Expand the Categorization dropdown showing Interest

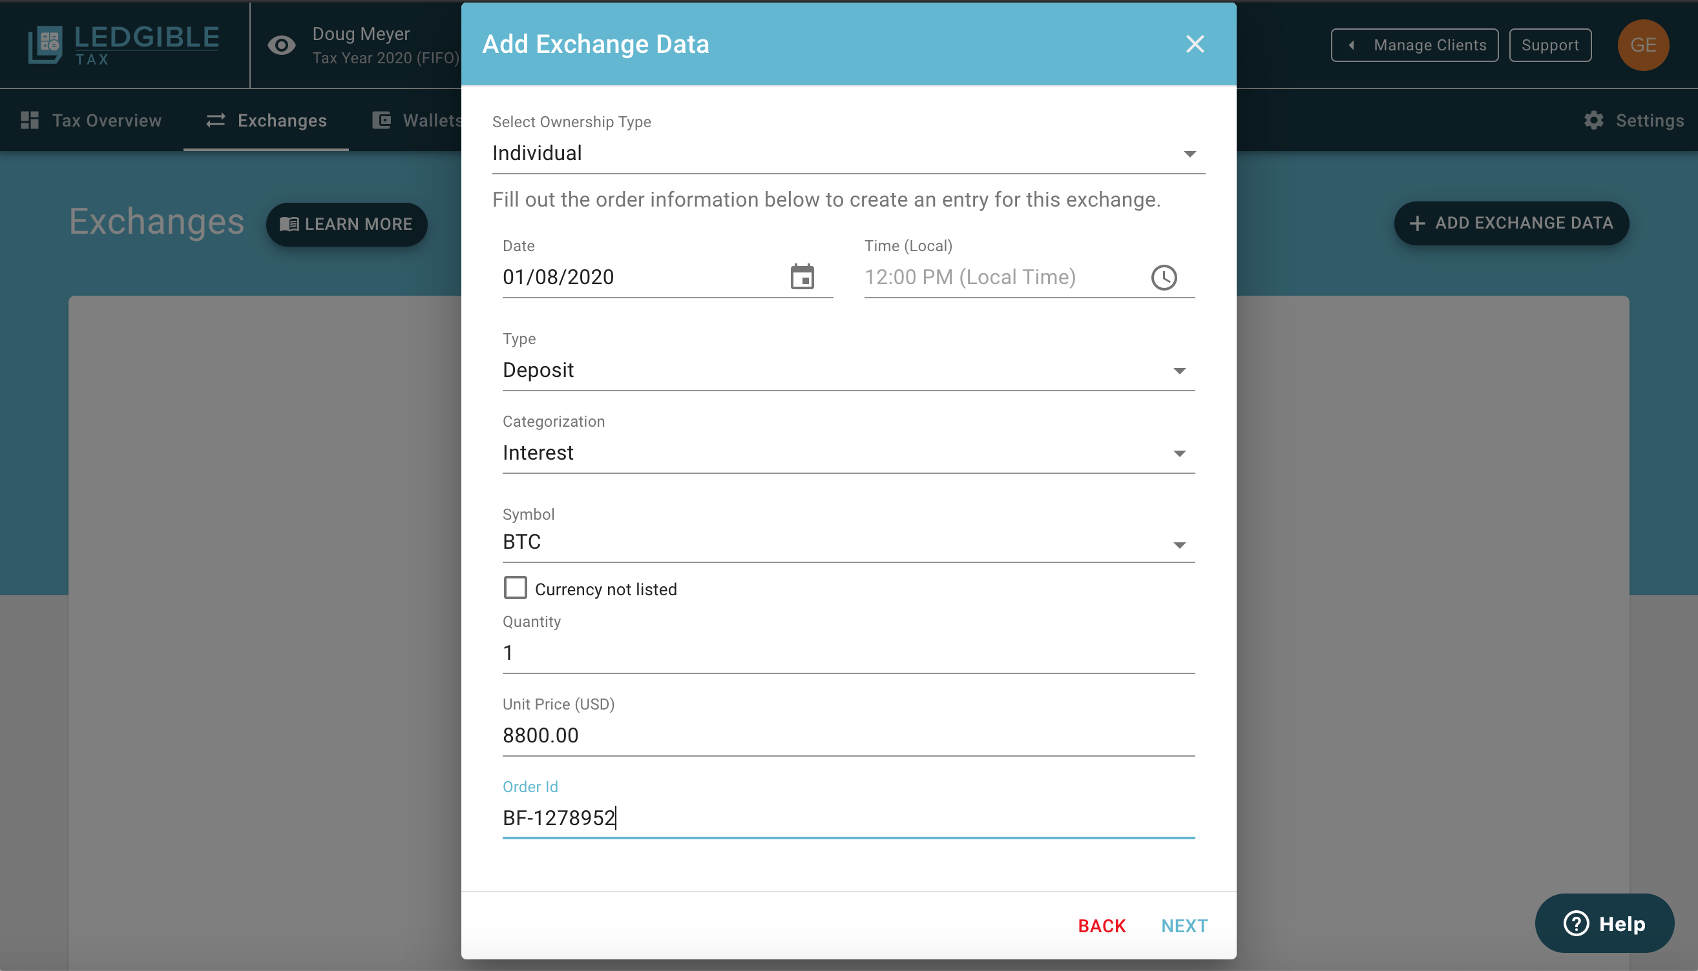(x=847, y=453)
